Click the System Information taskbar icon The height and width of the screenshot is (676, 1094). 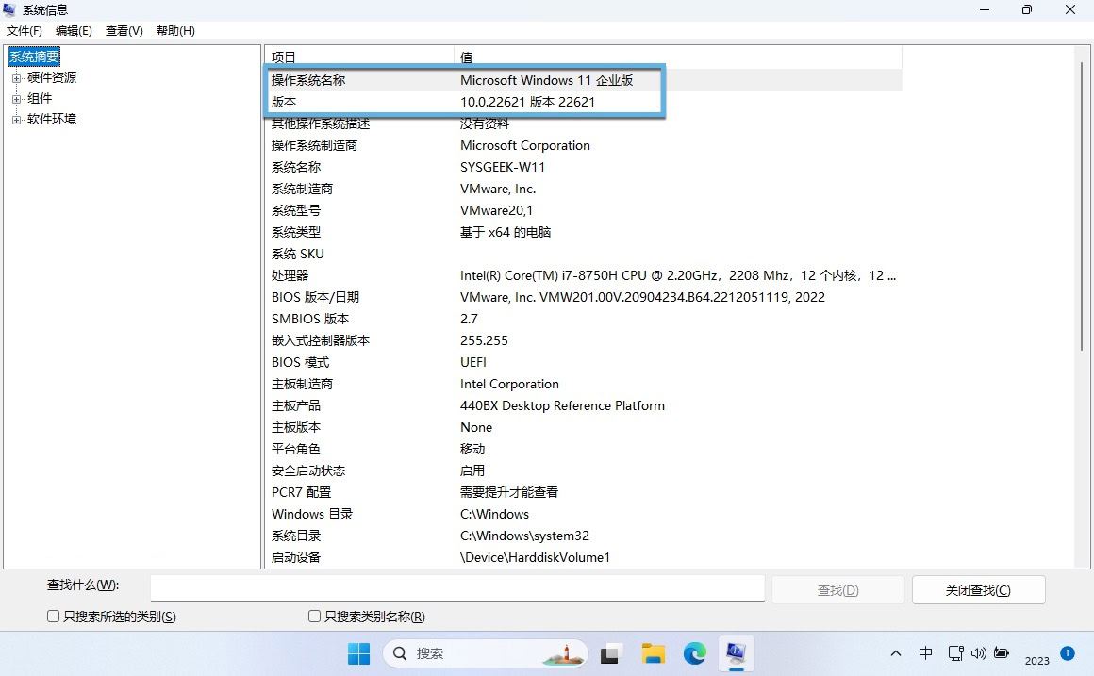[736, 653]
